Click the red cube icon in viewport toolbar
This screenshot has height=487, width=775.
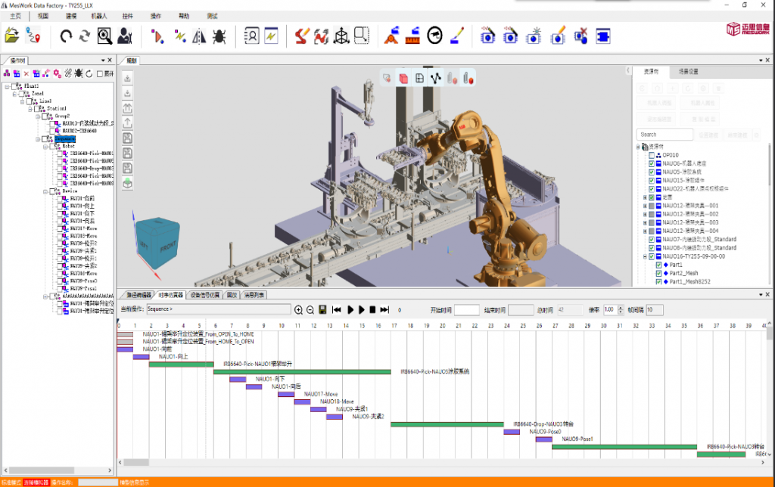403,79
